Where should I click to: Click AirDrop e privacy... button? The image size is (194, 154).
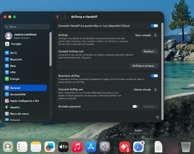tap(144, 66)
